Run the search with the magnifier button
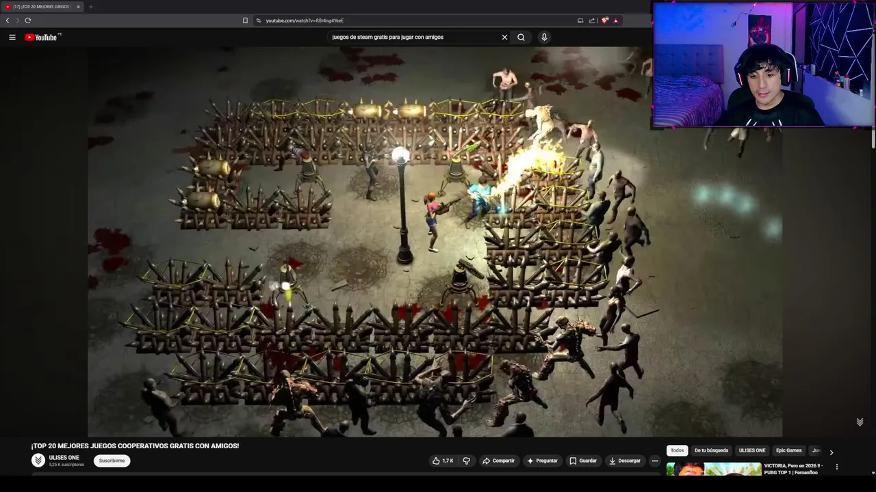 (521, 37)
